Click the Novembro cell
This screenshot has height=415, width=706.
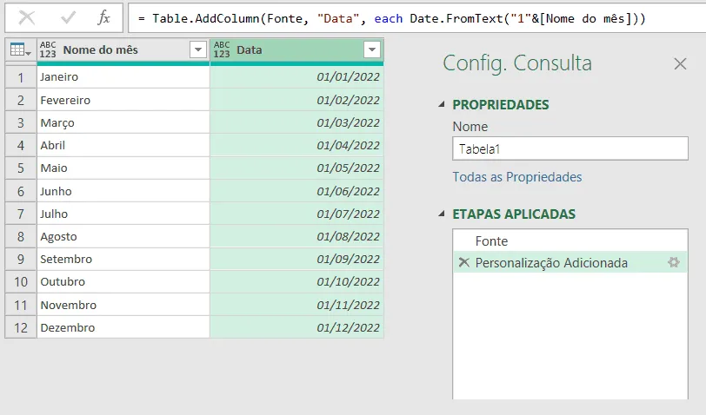pyautogui.click(x=123, y=305)
